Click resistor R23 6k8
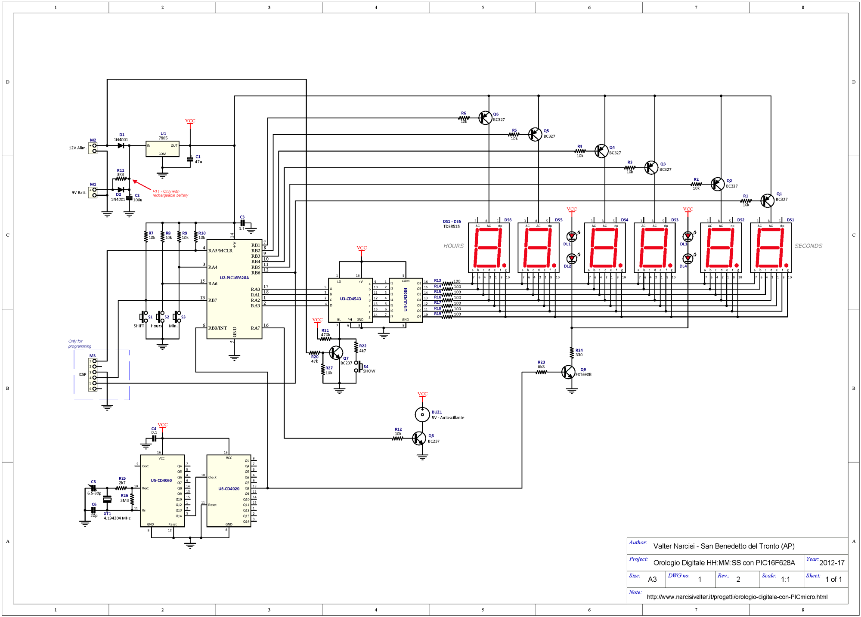This screenshot has width=861, height=617. pyautogui.click(x=541, y=372)
